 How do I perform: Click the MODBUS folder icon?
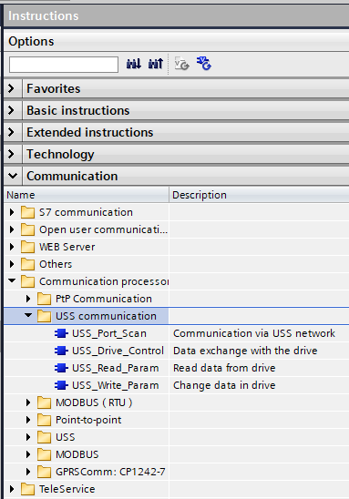pos(44,454)
